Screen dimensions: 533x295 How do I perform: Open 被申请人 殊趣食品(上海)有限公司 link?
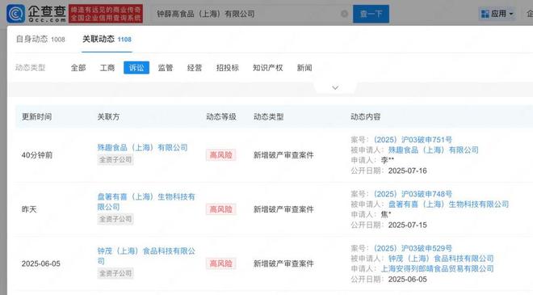click(x=434, y=150)
